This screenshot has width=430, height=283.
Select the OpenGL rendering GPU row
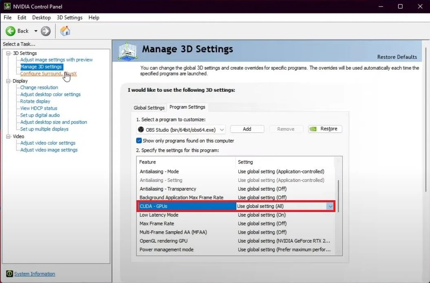click(236, 241)
